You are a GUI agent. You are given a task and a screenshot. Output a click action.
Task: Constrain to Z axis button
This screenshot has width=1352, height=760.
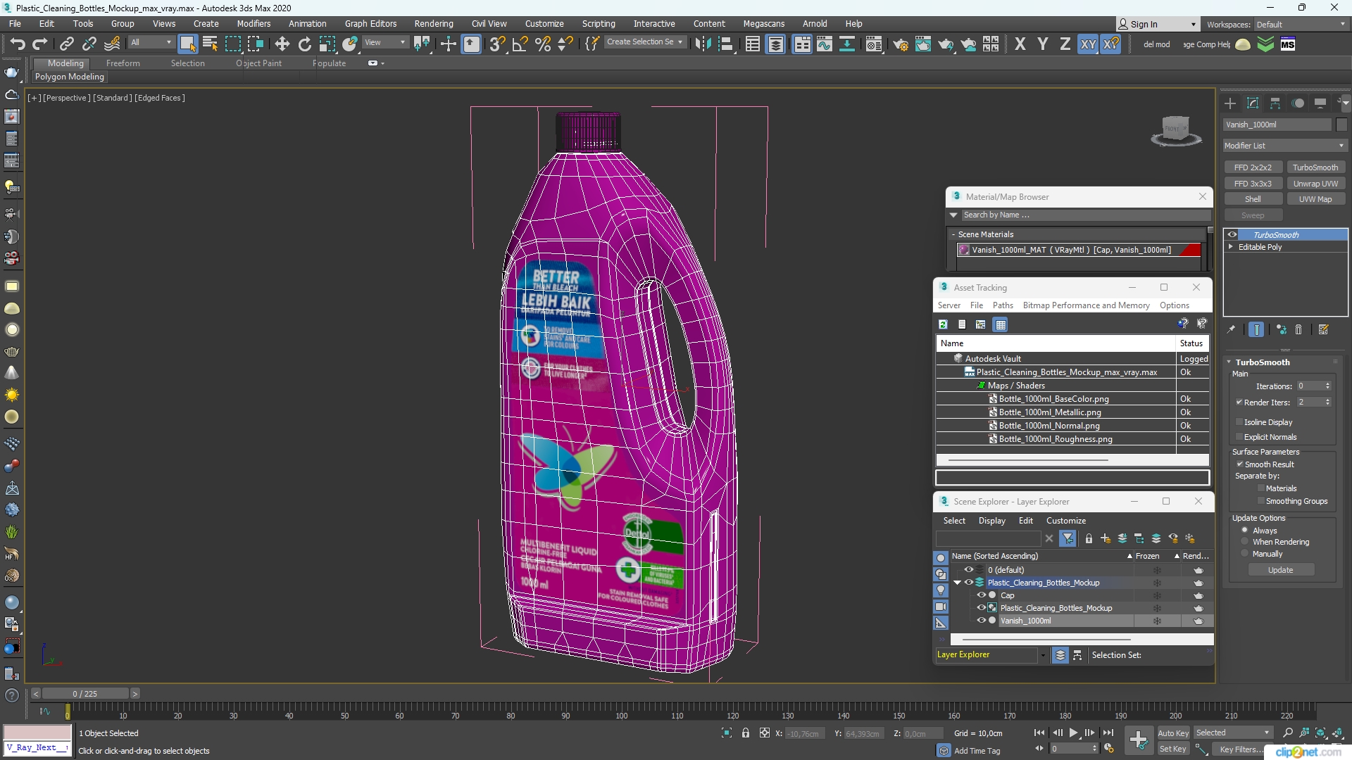(x=1065, y=44)
